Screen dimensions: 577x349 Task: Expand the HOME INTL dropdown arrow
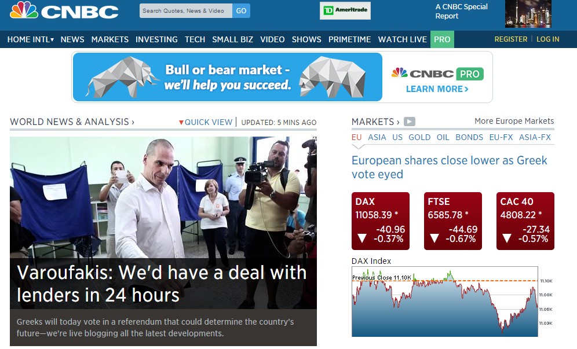tap(52, 40)
